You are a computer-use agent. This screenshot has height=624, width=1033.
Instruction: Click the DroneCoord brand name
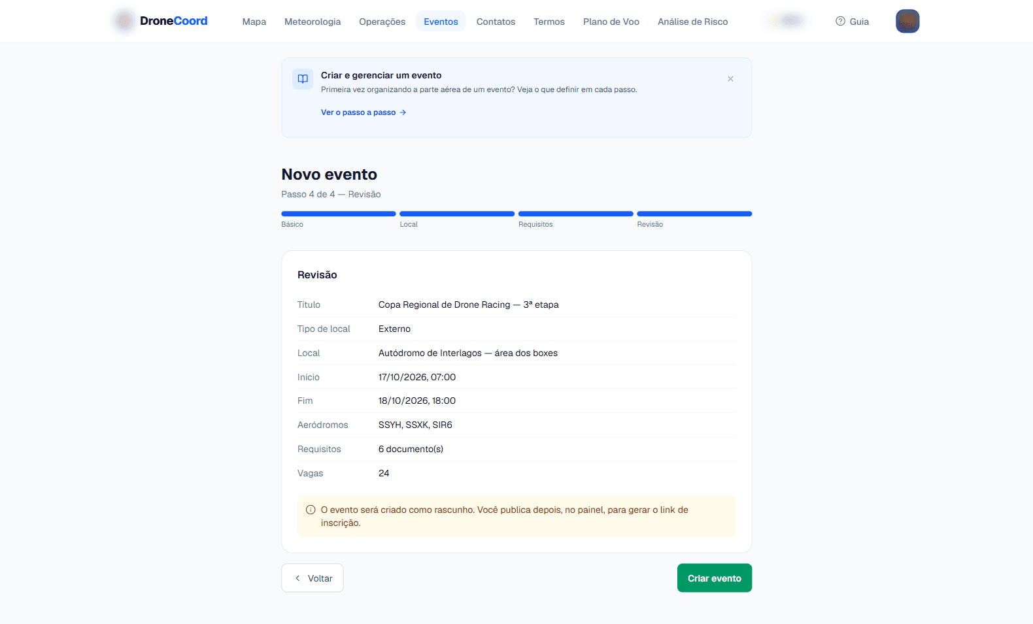click(173, 21)
